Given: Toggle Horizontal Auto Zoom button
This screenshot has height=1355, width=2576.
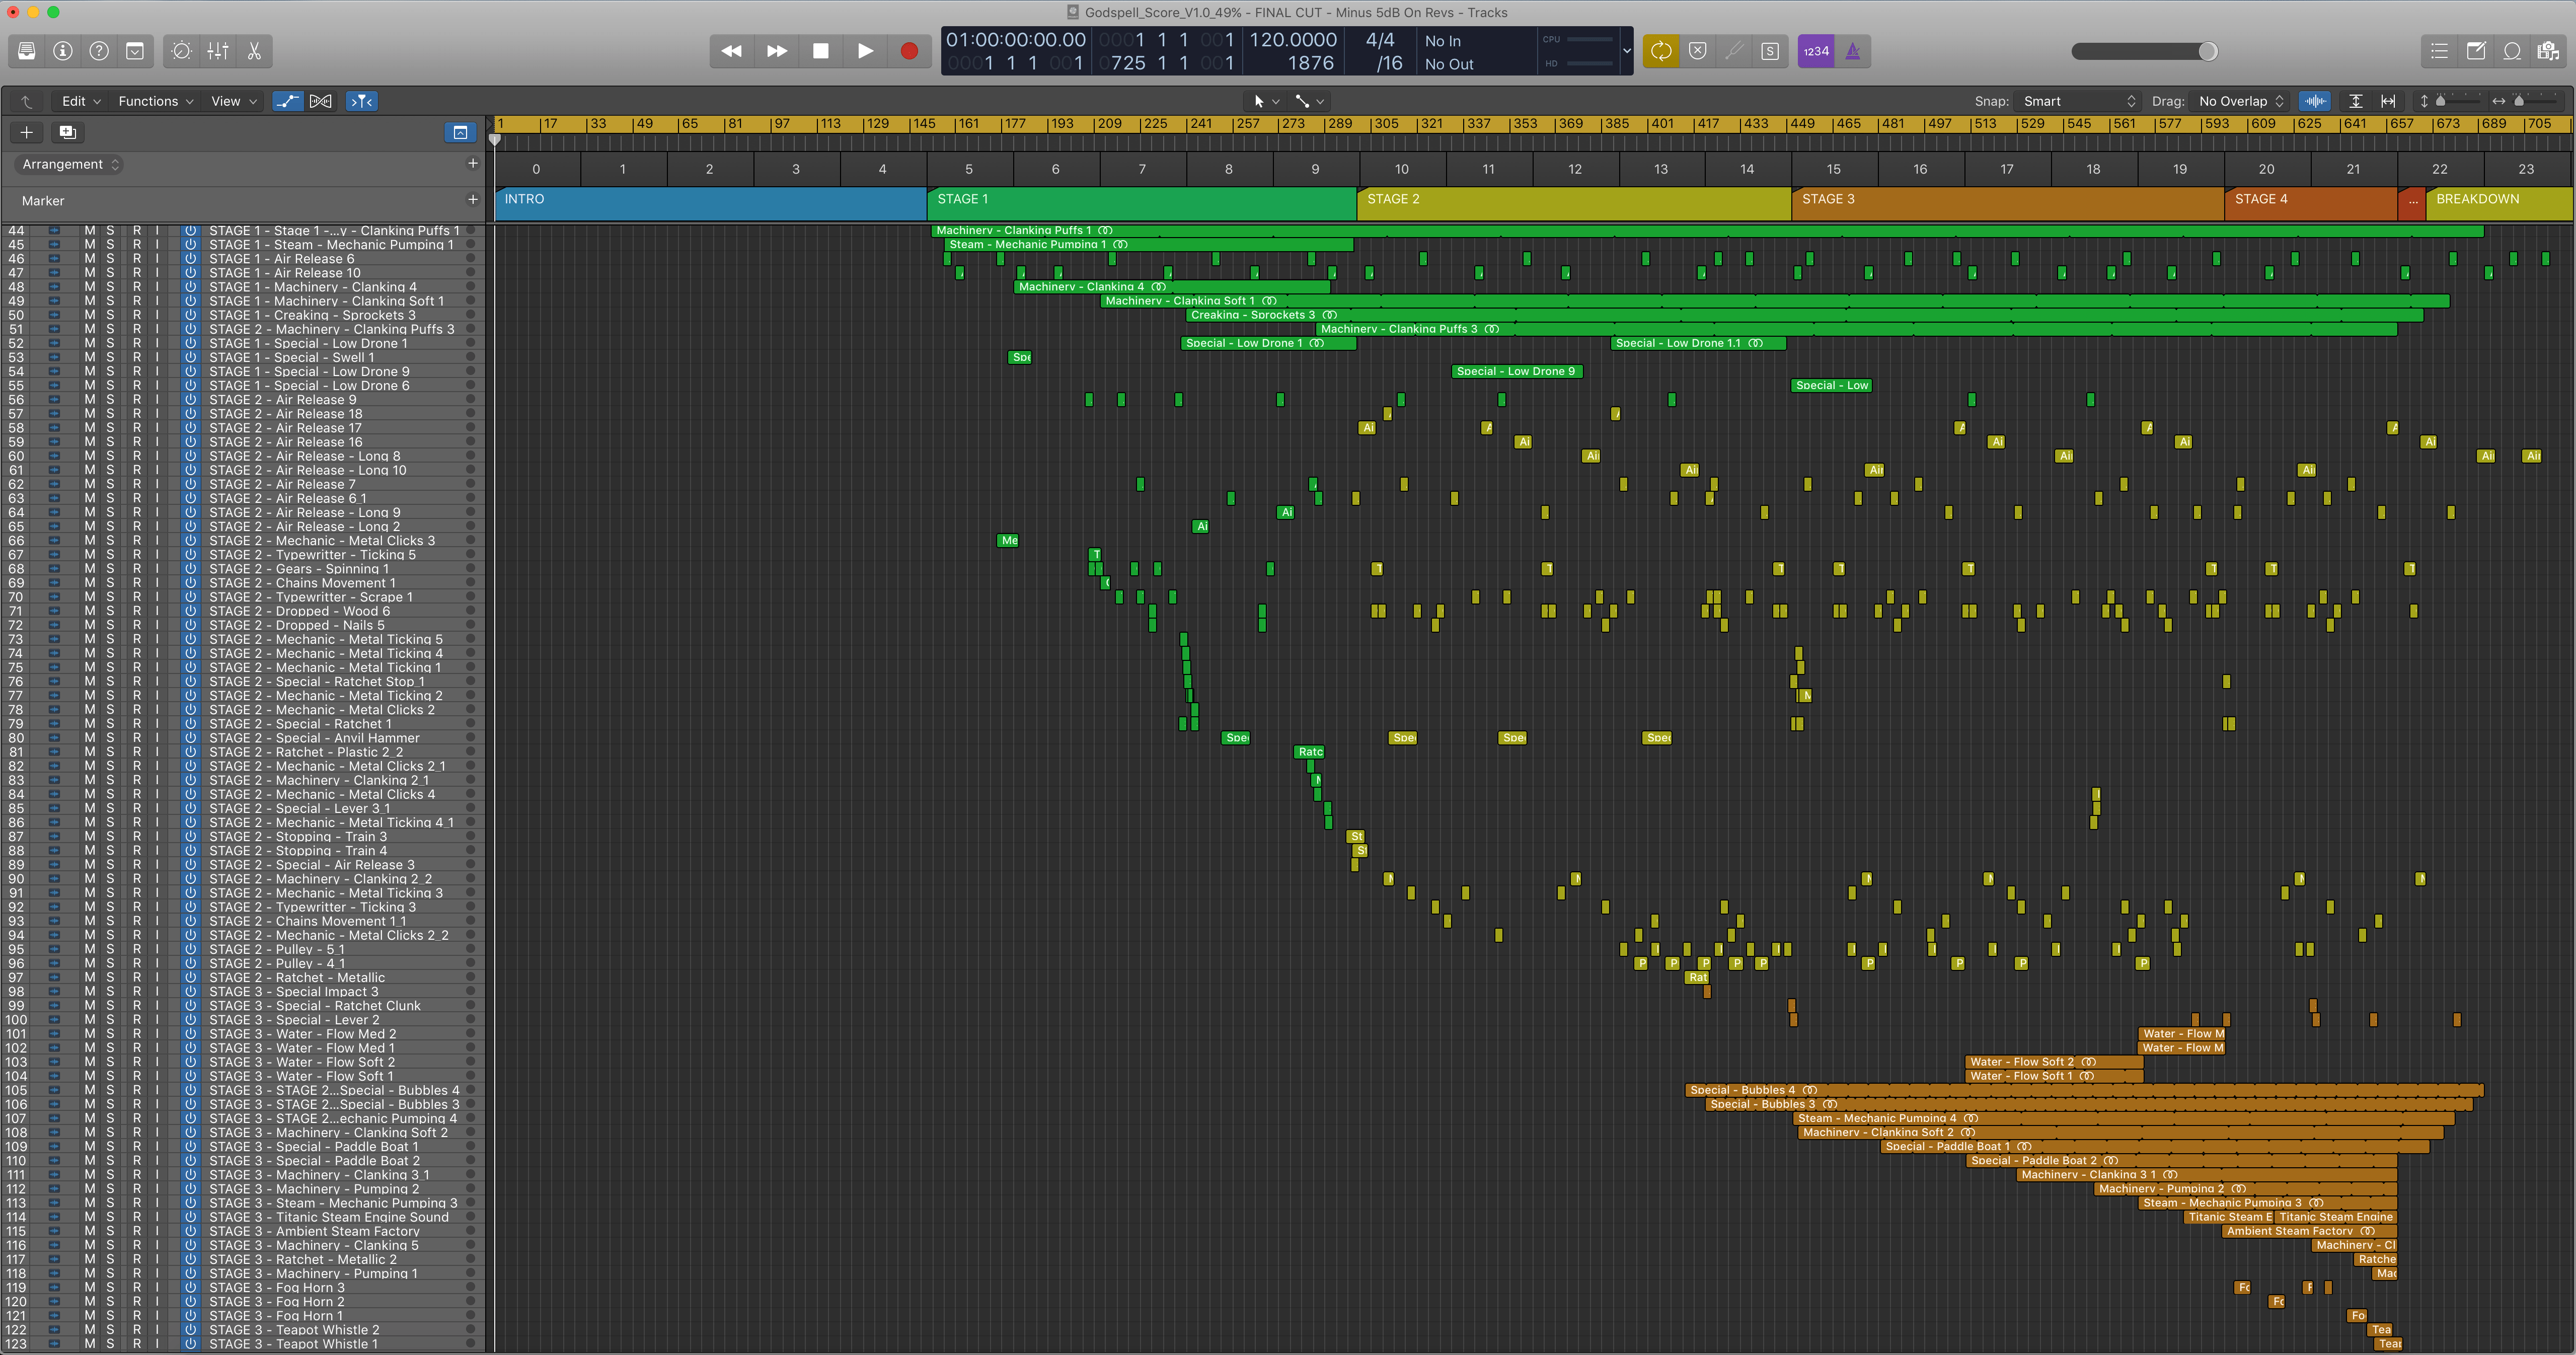Looking at the screenshot, I should coord(2389,101).
